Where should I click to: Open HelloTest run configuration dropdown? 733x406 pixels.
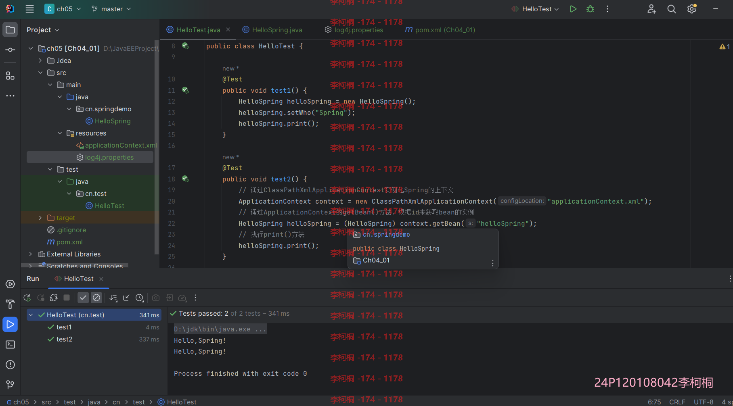(x=535, y=9)
